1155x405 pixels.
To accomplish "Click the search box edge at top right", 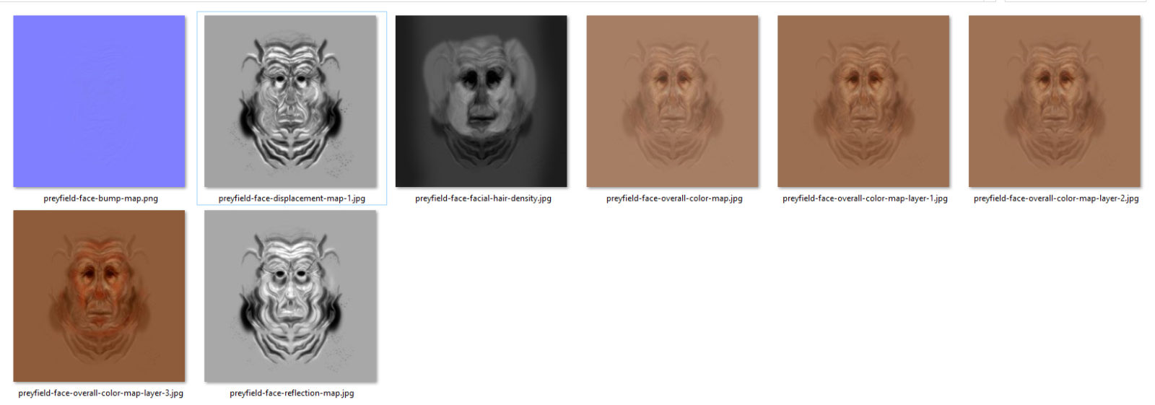I will click(1076, 1).
